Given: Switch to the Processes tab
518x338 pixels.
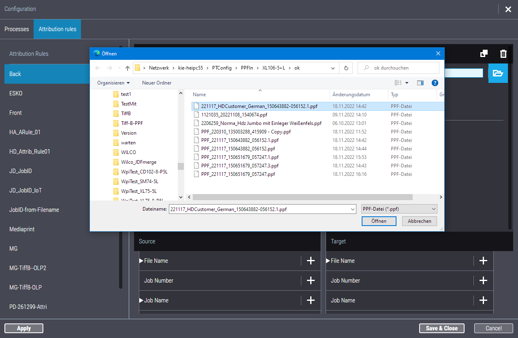Looking at the screenshot, I should click(17, 29).
